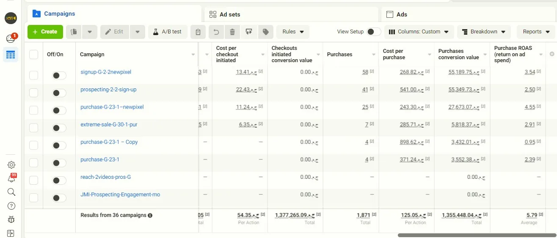This screenshot has width=557, height=238.
Task: Open notifications bell with 99 badge
Action: click(11, 178)
